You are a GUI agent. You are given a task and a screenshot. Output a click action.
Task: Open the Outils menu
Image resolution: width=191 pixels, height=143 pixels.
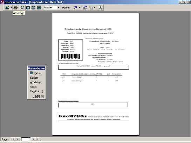pos(33,87)
